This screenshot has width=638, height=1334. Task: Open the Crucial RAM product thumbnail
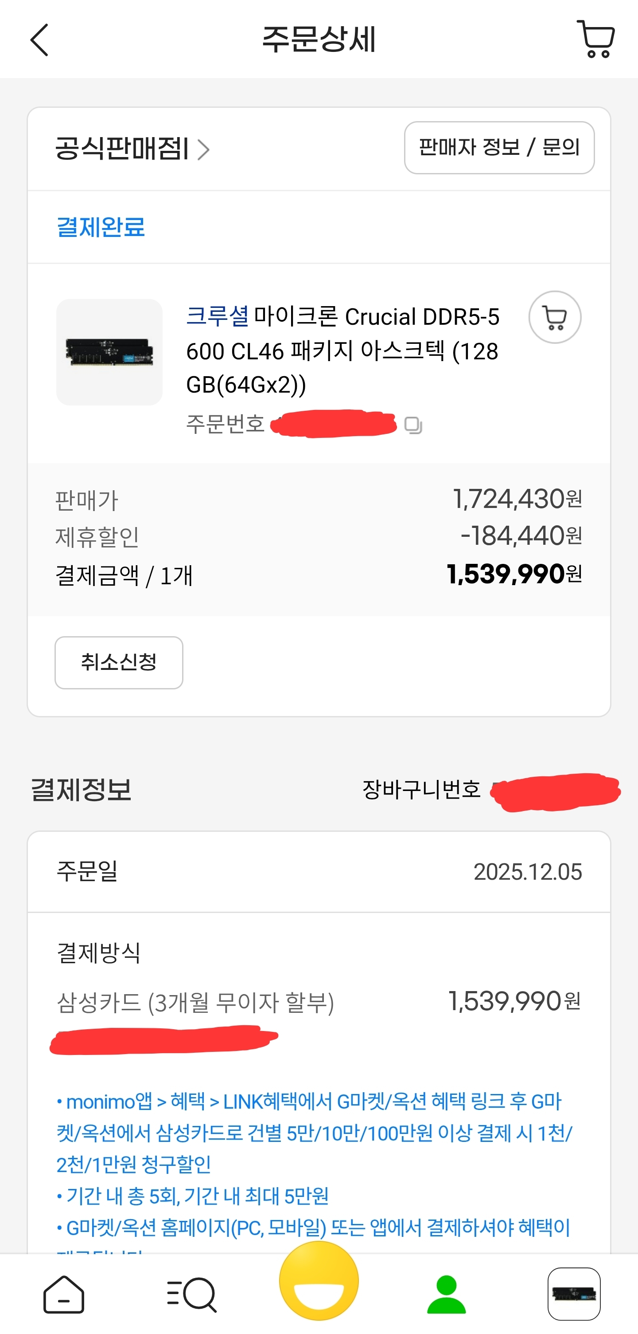pos(109,352)
